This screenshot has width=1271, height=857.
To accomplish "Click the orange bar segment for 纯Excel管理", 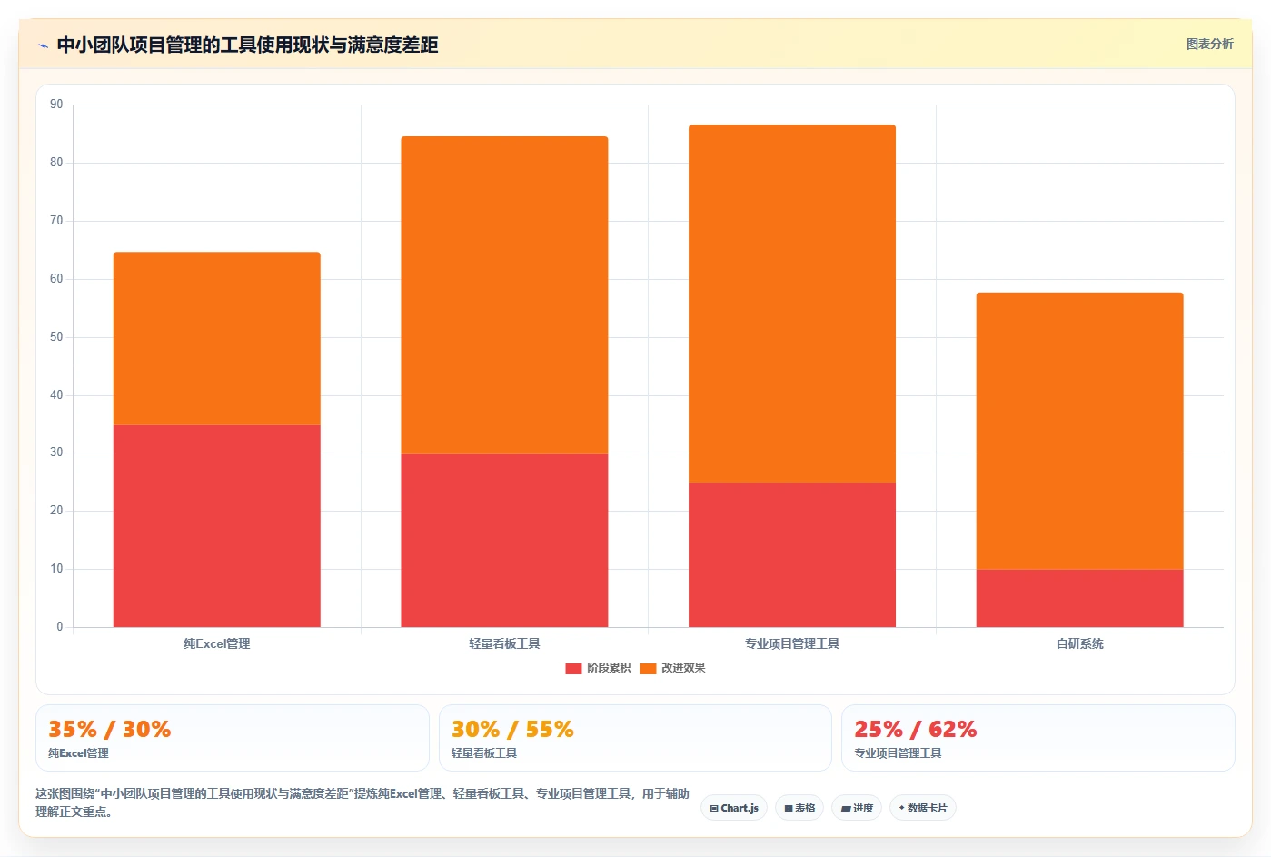I will coord(216,339).
